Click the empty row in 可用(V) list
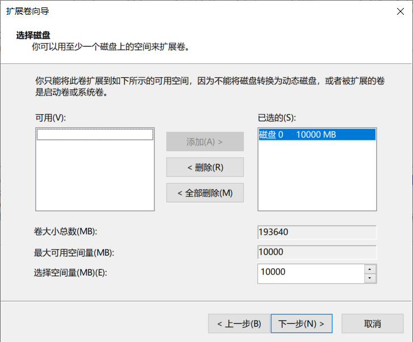Screen dimensions: 413x342 pos(95,135)
